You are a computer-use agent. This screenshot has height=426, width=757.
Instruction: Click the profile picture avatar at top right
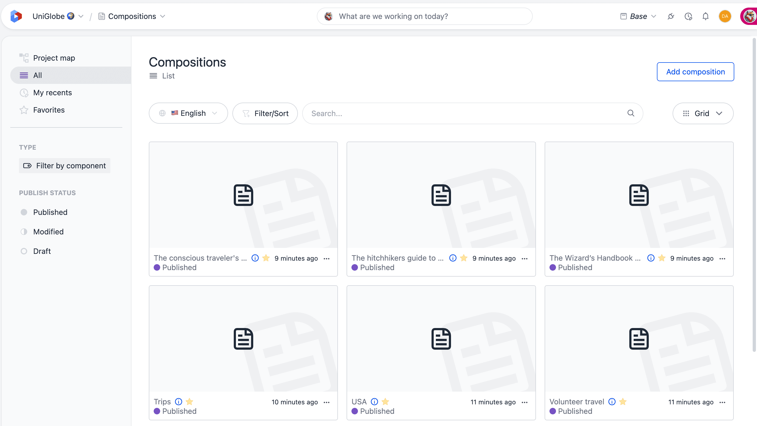pyautogui.click(x=749, y=17)
